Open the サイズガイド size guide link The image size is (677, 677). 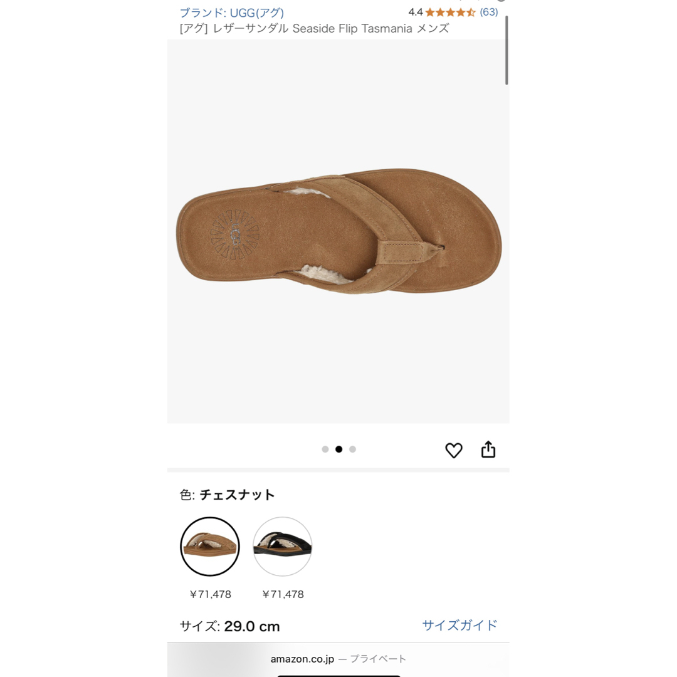459,625
